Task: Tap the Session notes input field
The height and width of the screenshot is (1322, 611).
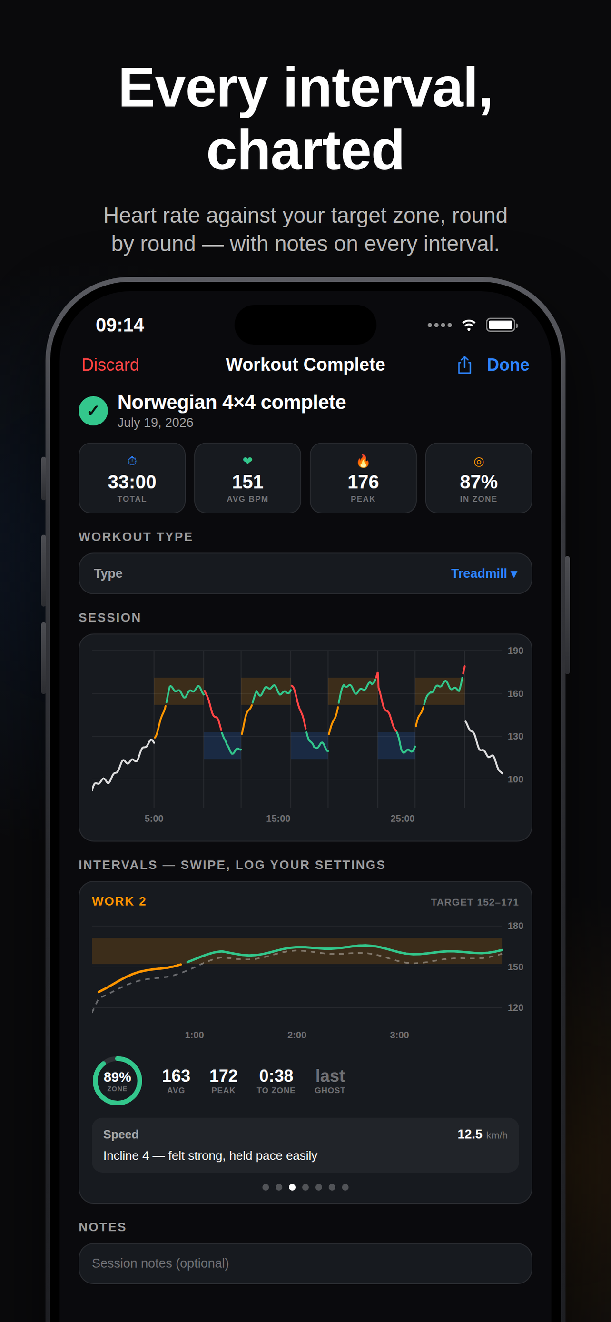Action: [305, 1263]
